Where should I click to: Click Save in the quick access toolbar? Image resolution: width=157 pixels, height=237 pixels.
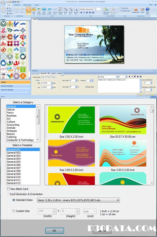(13, 1)
